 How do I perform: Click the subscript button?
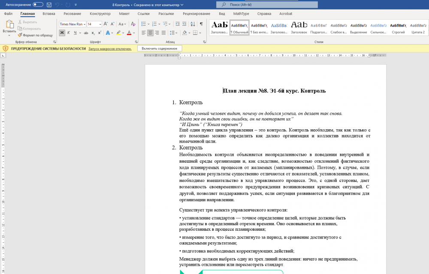click(93, 33)
